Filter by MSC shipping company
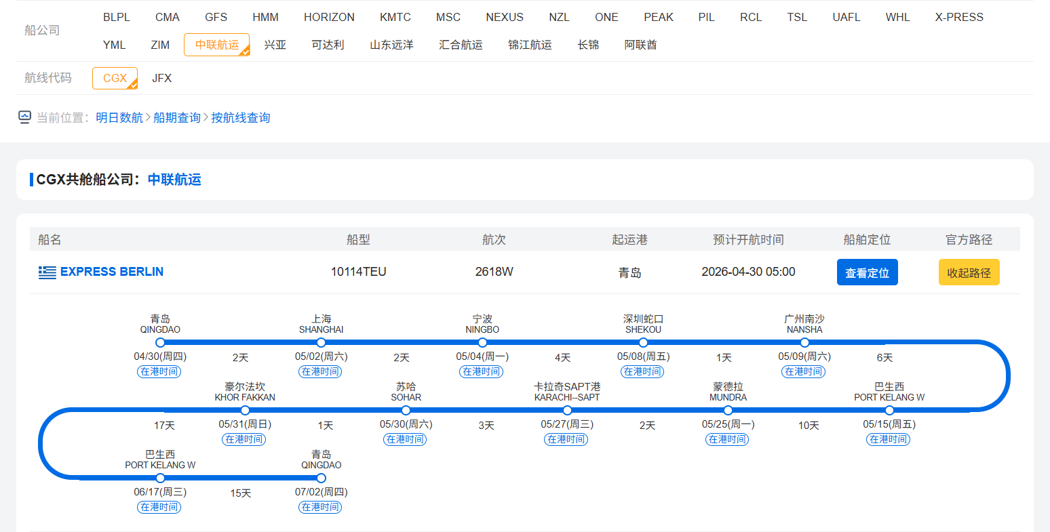 [448, 17]
